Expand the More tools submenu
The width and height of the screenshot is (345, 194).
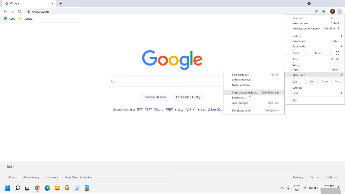(315, 75)
